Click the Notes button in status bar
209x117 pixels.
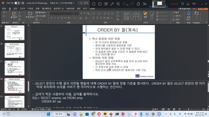(155, 109)
